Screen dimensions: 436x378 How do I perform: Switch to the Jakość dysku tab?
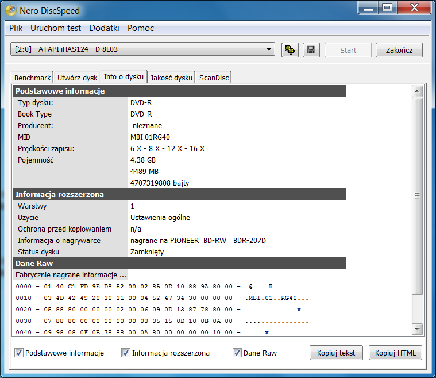(171, 78)
